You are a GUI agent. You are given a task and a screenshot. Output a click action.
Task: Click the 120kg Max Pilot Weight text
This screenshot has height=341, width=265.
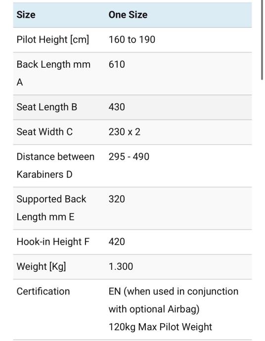coord(160,327)
